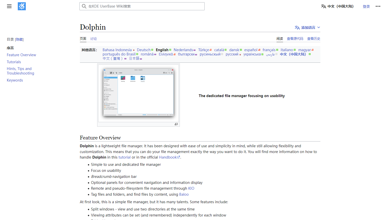
Task: Click the KDE logo icon
Action: 22,6
